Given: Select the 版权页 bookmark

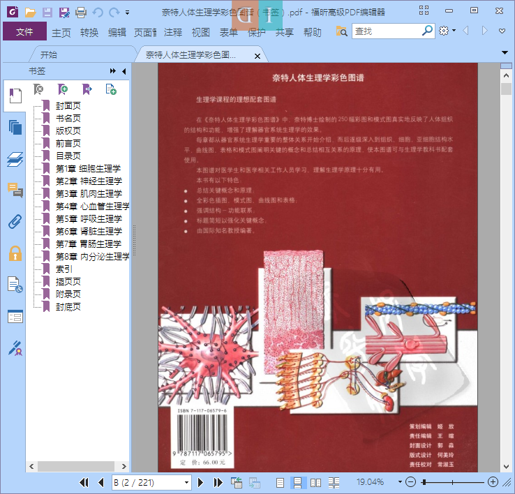Looking at the screenshot, I should click(68, 130).
